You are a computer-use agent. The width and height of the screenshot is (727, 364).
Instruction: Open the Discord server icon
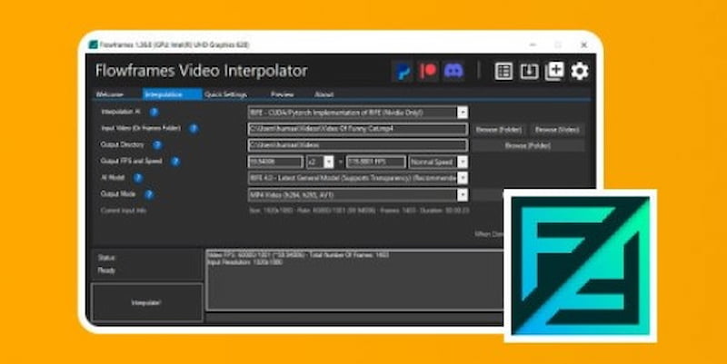453,72
